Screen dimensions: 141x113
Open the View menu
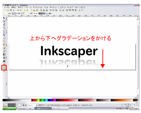(x=21, y=7)
